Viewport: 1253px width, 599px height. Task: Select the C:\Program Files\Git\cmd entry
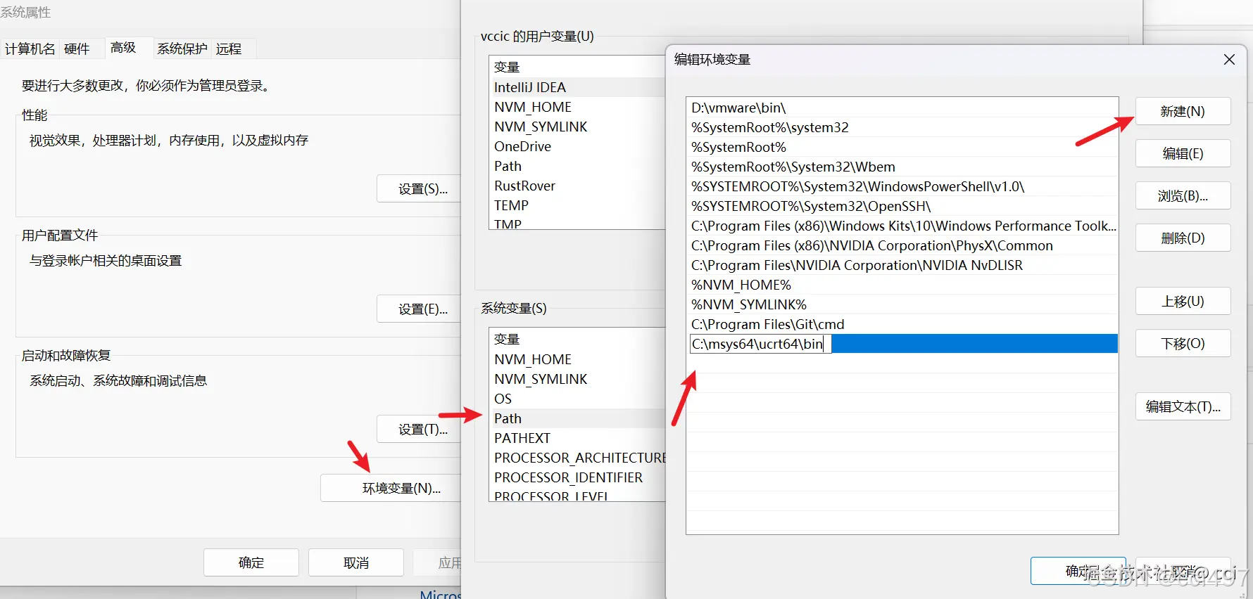(x=902, y=324)
